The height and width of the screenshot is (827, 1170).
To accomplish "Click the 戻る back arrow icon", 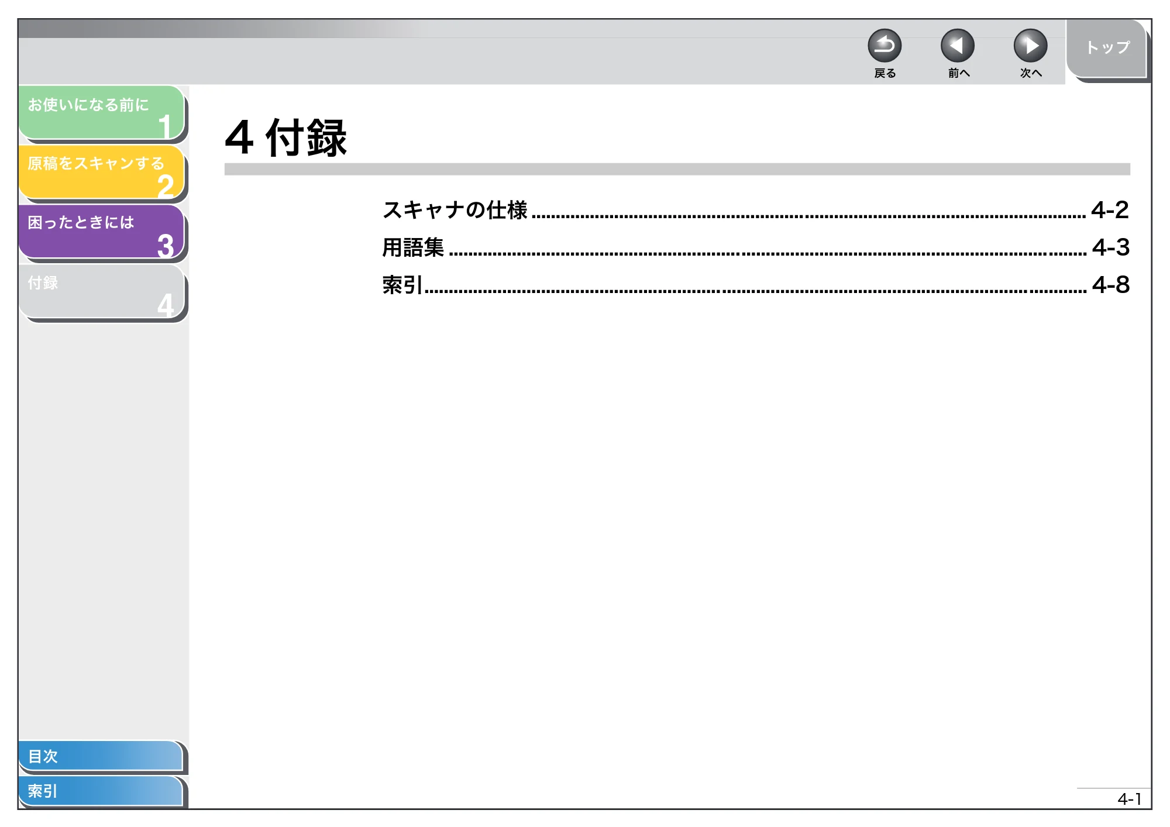I will (884, 46).
